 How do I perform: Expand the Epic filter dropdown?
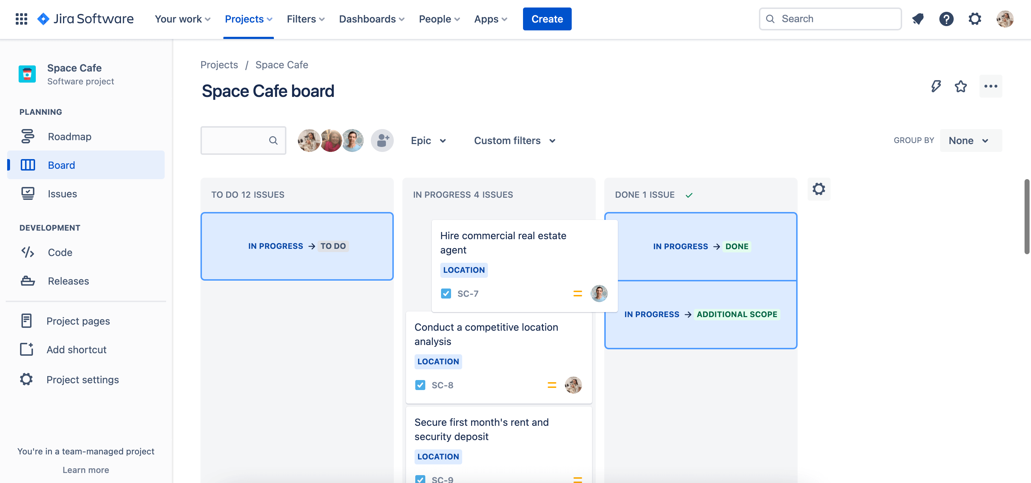pyautogui.click(x=429, y=140)
